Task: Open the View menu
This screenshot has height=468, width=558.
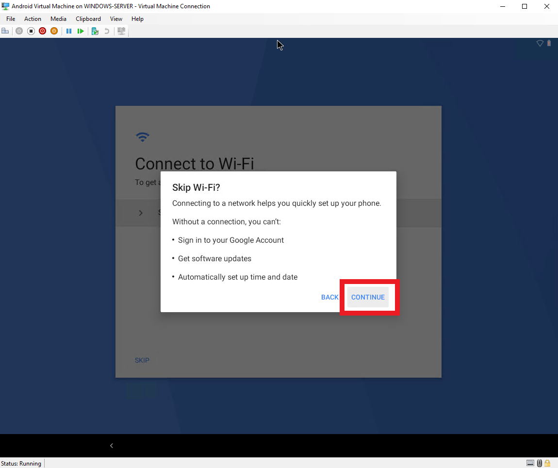Action: (x=116, y=19)
